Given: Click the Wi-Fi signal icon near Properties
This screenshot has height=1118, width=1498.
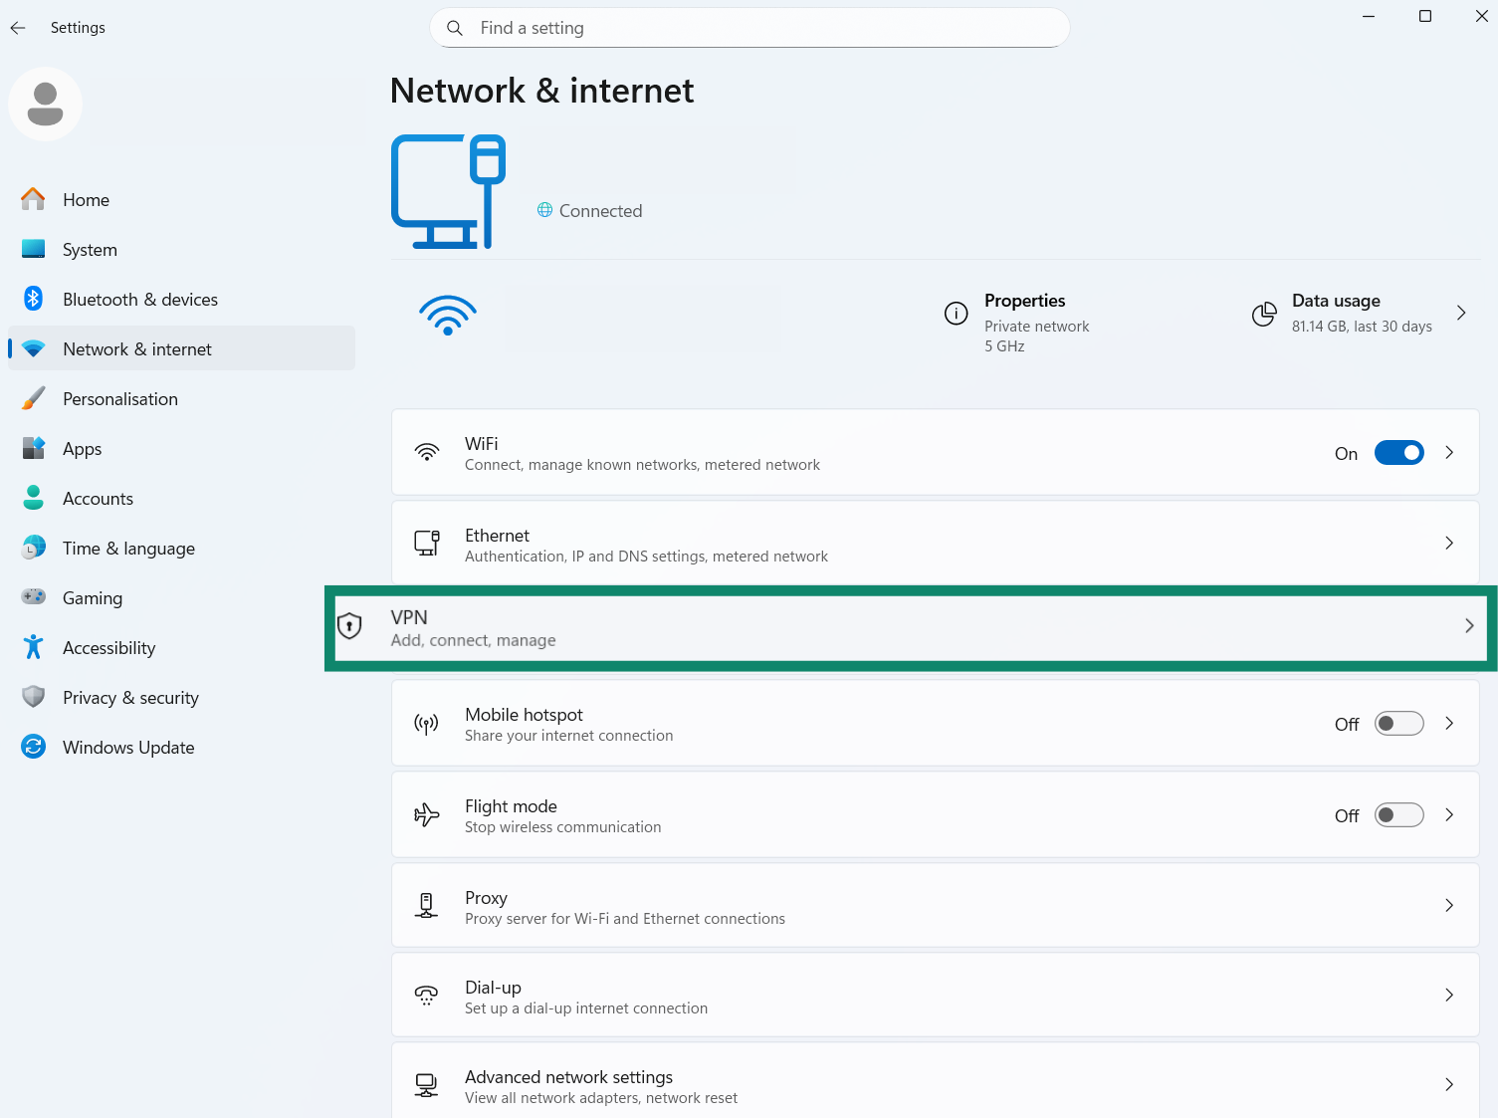Looking at the screenshot, I should (x=448, y=315).
